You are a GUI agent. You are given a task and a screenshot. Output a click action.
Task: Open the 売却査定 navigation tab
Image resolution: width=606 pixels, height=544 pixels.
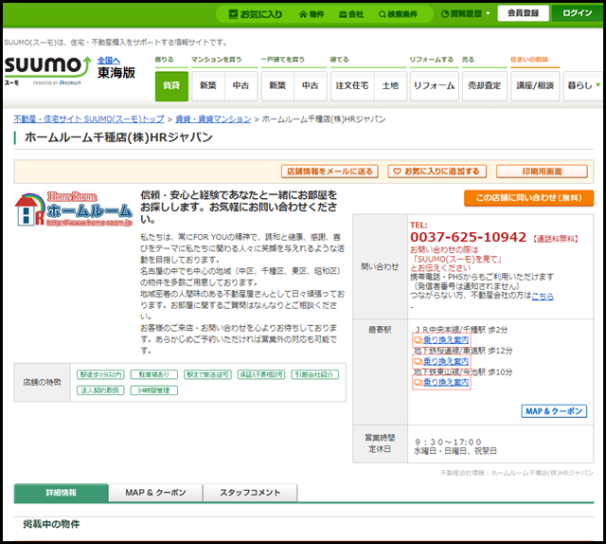click(485, 86)
